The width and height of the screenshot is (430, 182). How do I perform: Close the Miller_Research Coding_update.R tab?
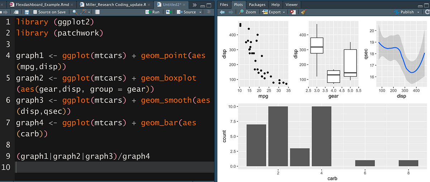tap(148, 5)
